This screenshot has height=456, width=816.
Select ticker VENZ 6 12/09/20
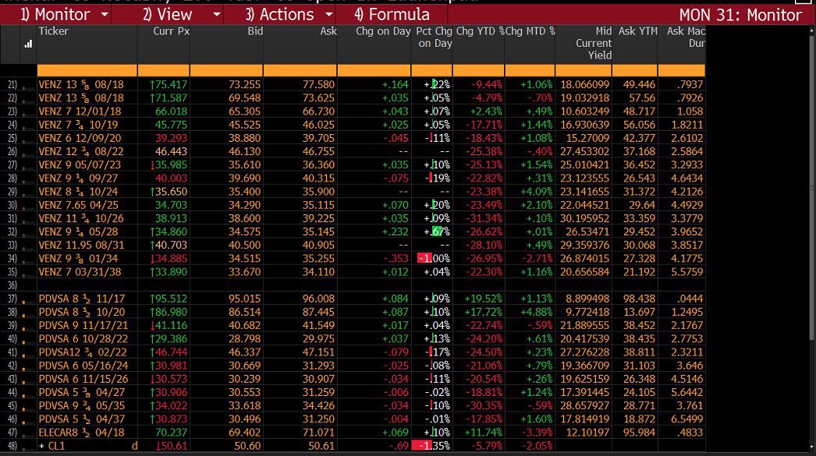(x=80, y=138)
